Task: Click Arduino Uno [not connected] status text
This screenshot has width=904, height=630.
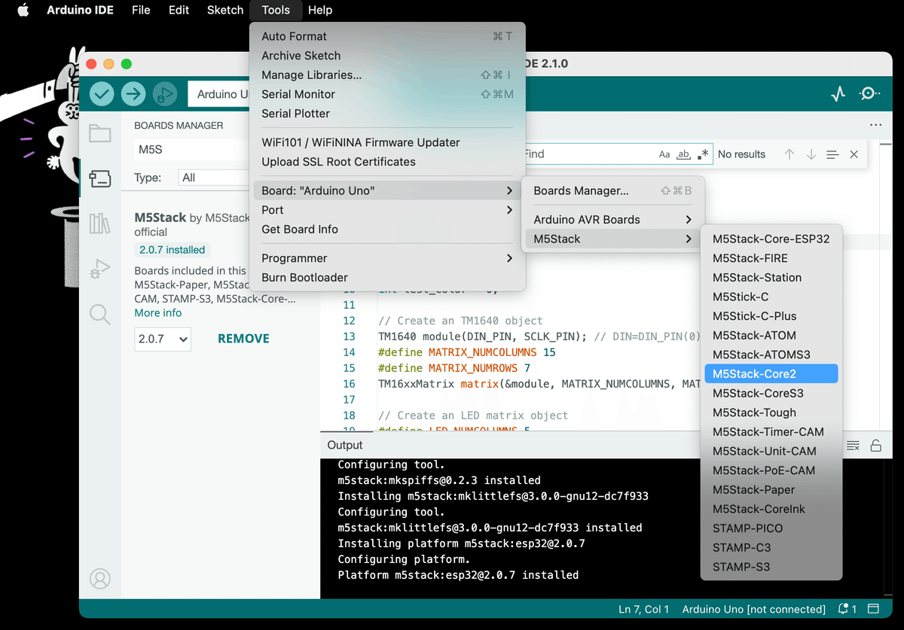Action: pos(754,609)
